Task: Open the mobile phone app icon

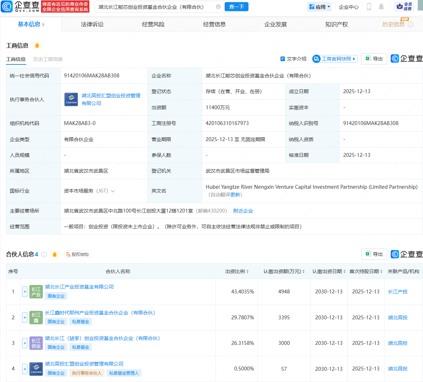Action: coord(369,7)
